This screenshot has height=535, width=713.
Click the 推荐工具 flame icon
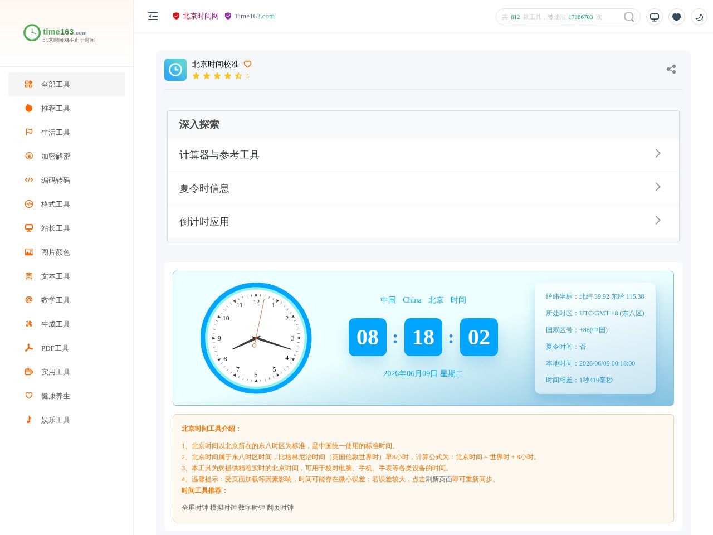[x=29, y=108]
